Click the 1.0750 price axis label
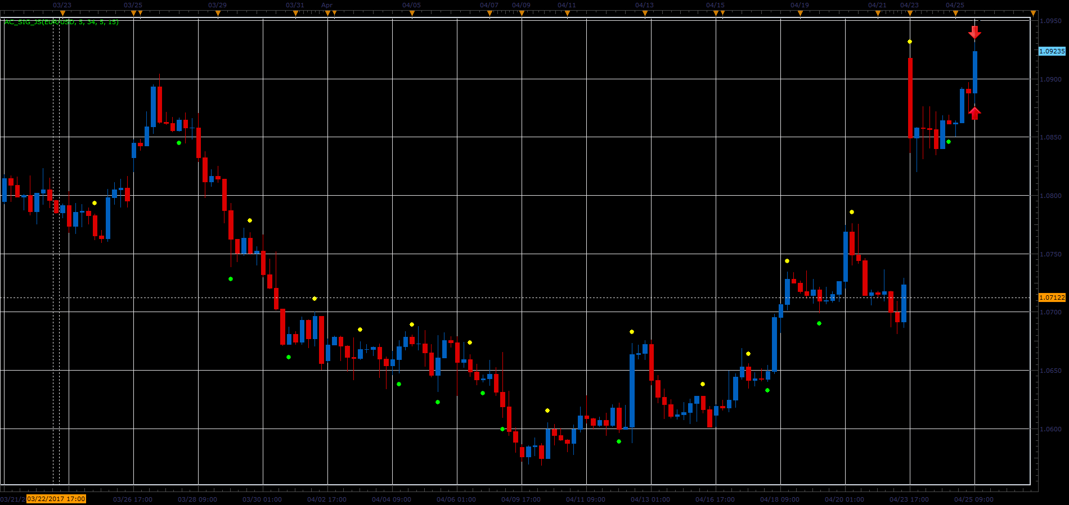Screen dimensions: 1069x505 click(x=1051, y=254)
